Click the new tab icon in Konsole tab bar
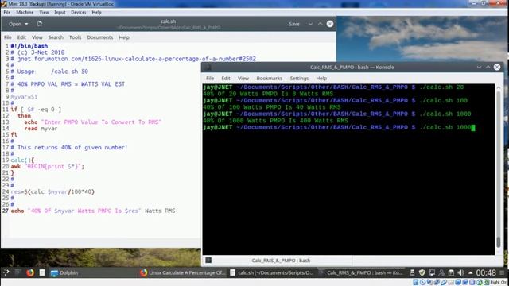 pos(208,260)
